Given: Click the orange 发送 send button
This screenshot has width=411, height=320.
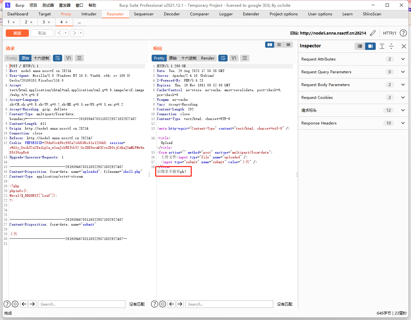Looking at the screenshot, I should pyautogui.click(x=17, y=33).
